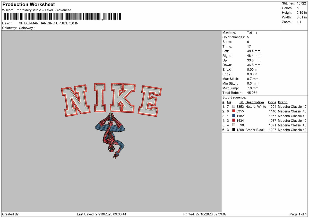Click the thread code 1004
This screenshot has width=309, height=218.
click(272, 106)
